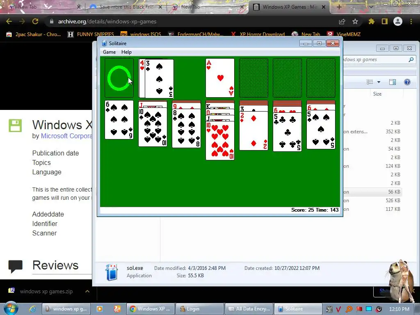Image resolution: width=420 pixels, height=315 pixels.
Task: Open a new Chrome tab with plus
Action: coord(339,7)
